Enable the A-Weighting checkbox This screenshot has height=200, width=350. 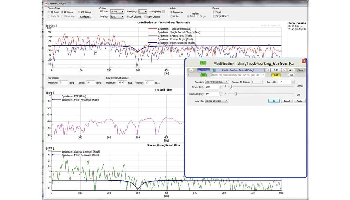click(163, 12)
